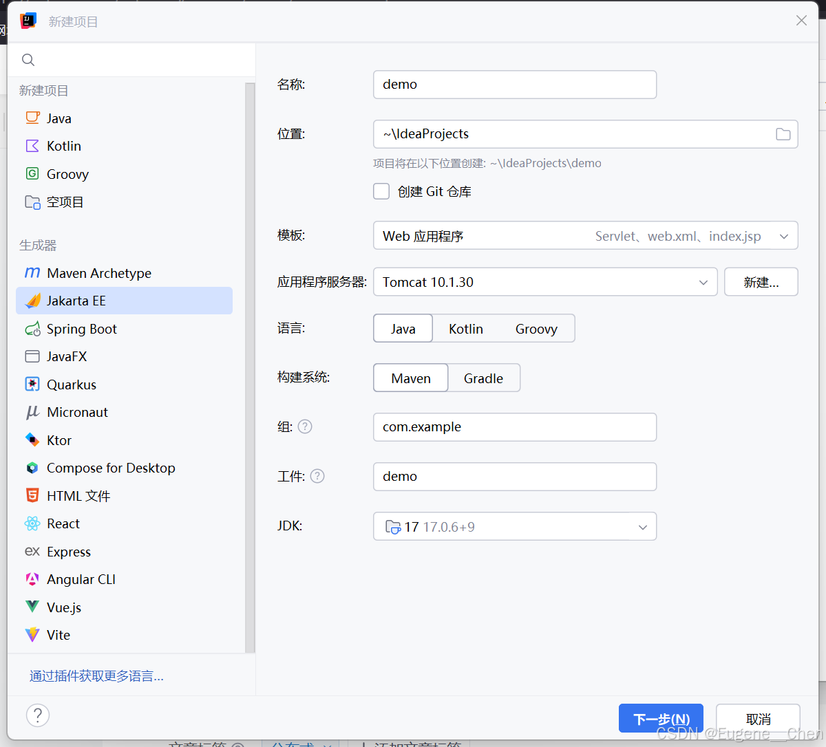Select Kotlin as the language
The width and height of the screenshot is (826, 747).
click(x=466, y=329)
